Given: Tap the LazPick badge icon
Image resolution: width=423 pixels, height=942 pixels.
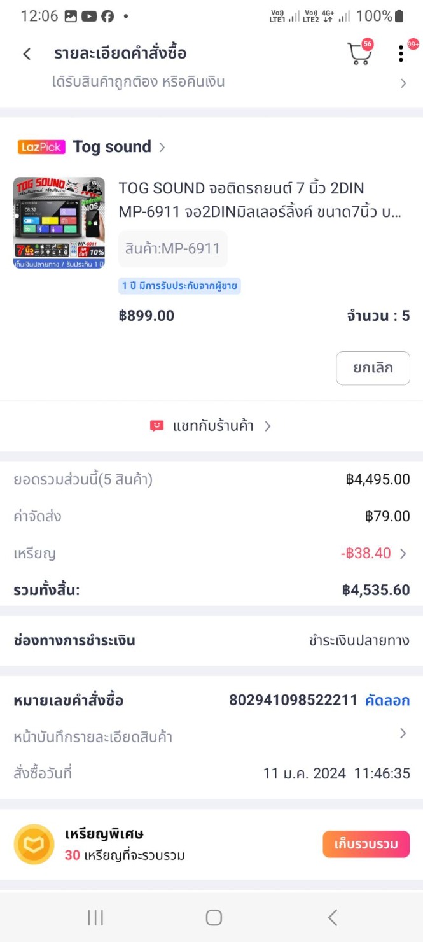Looking at the screenshot, I should point(41,147).
